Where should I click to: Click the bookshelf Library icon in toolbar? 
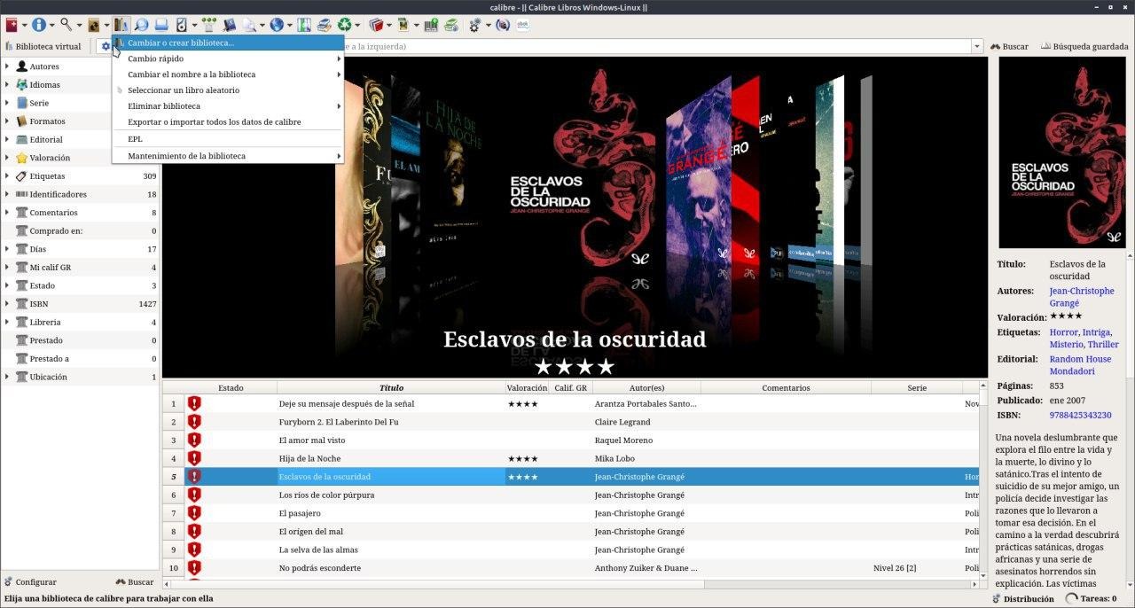click(x=121, y=25)
